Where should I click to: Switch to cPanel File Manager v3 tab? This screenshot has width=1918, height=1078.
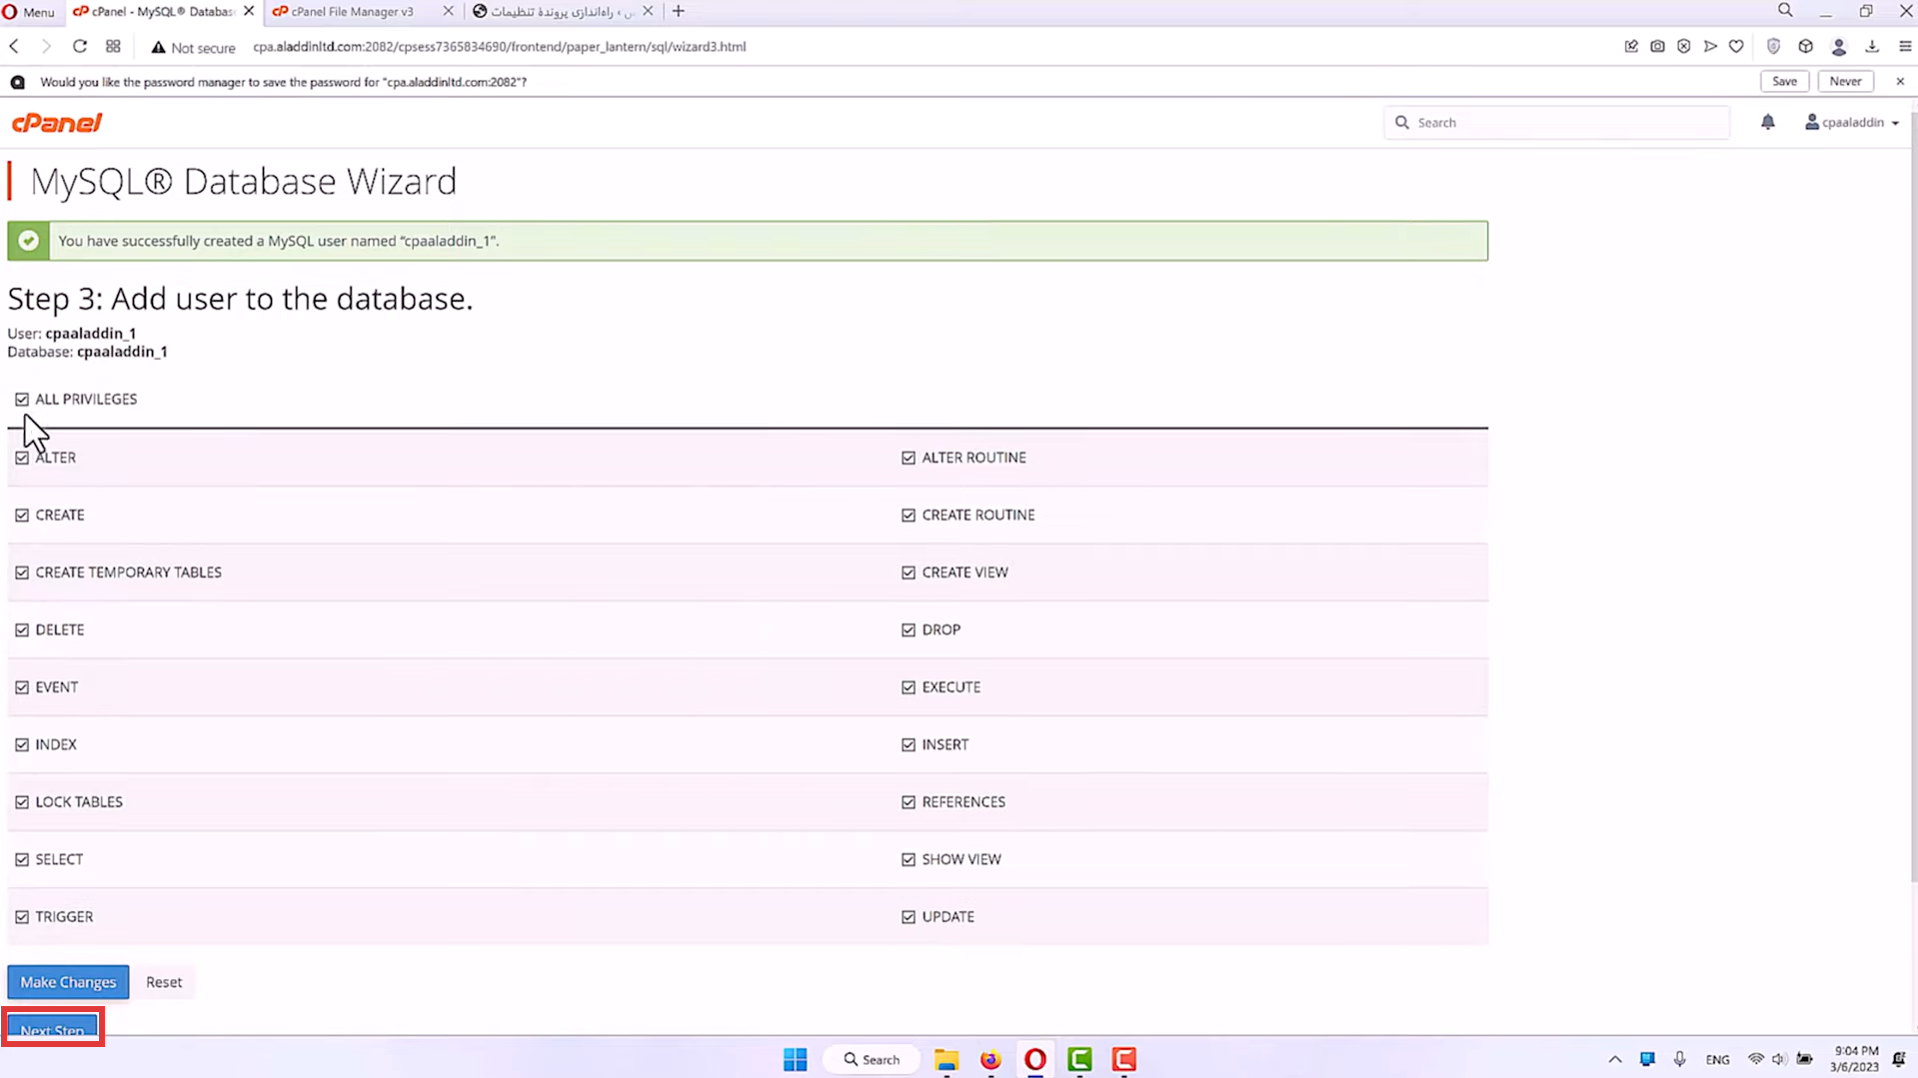352,11
